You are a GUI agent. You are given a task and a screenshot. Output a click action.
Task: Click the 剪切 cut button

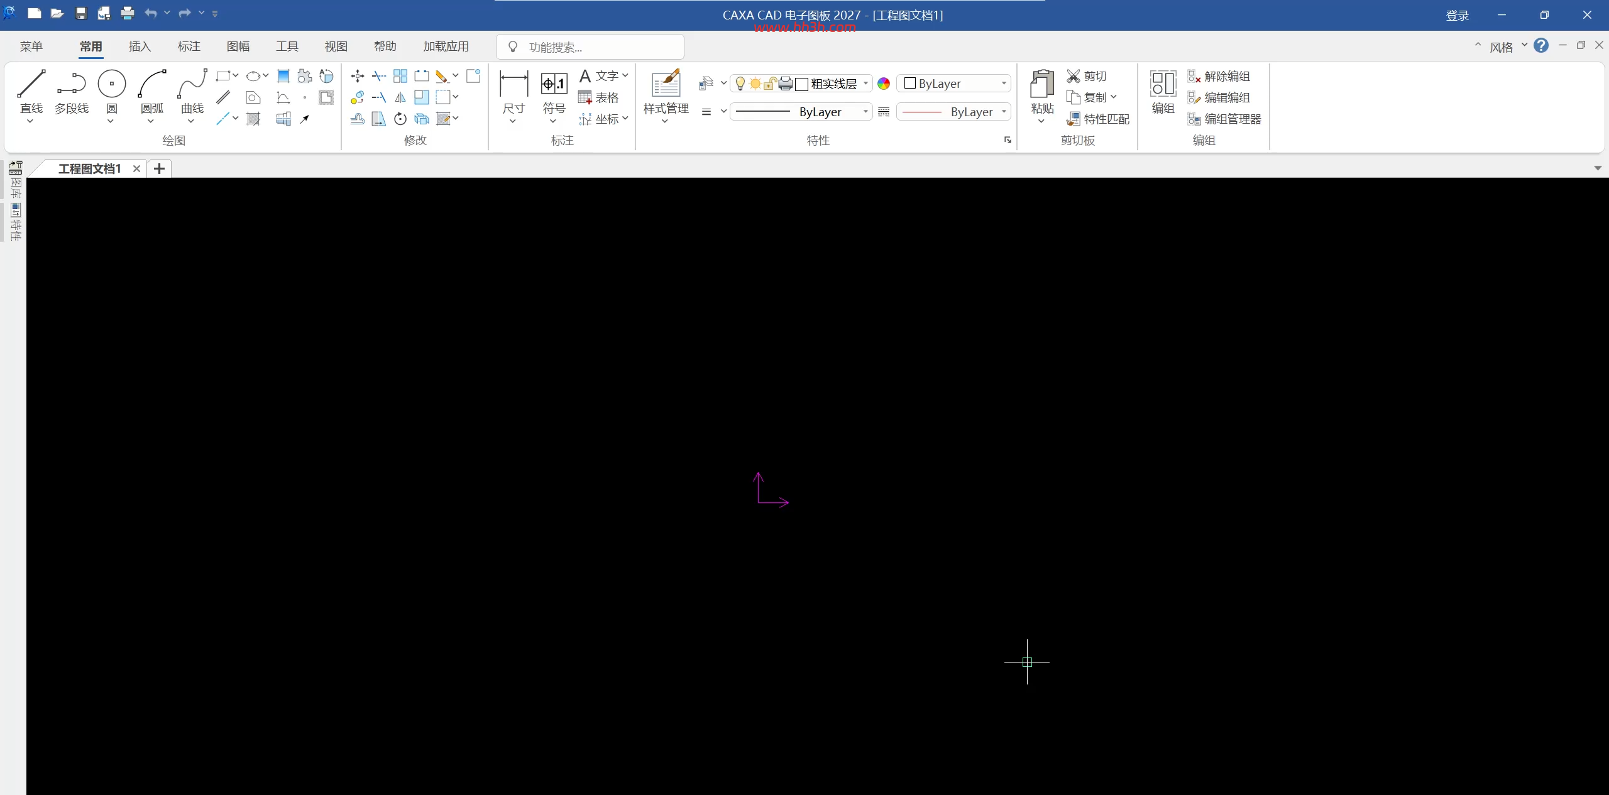[x=1087, y=76]
